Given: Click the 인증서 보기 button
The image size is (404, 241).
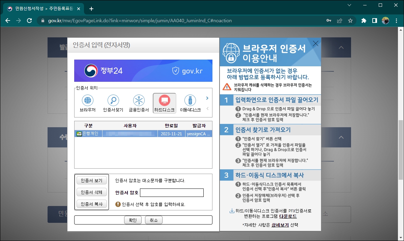Looking at the screenshot, I should click(x=91, y=180).
